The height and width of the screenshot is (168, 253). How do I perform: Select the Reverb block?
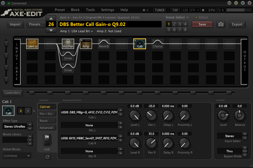click(x=104, y=44)
